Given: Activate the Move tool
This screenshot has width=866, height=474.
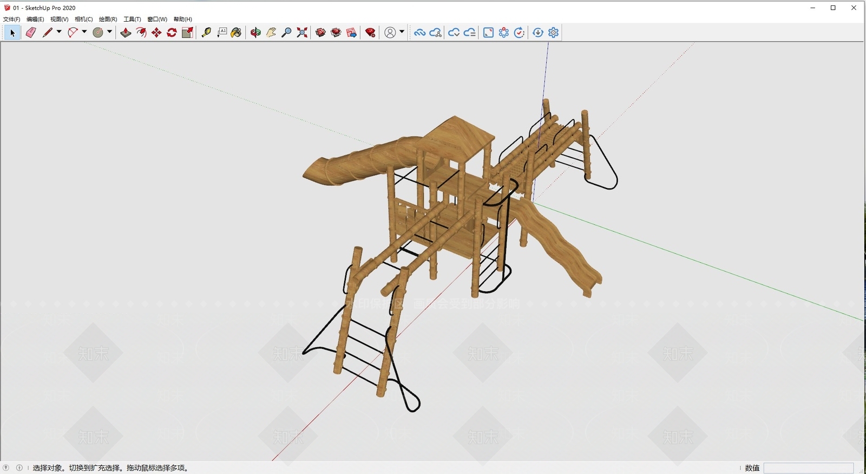Looking at the screenshot, I should click(156, 33).
